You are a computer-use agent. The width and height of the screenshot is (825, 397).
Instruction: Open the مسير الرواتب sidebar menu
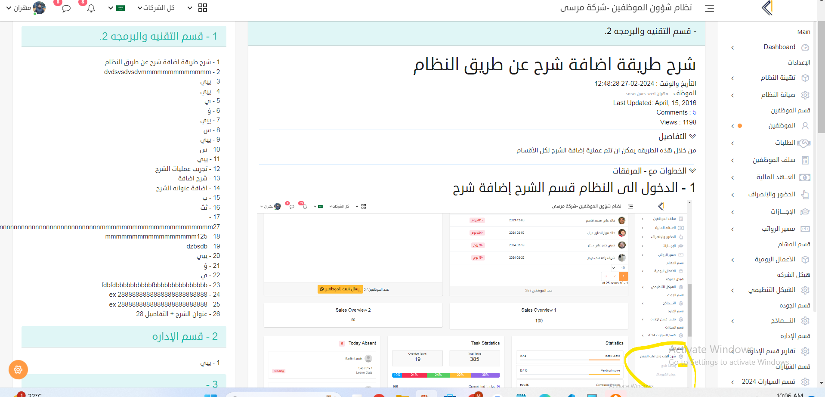(x=778, y=229)
